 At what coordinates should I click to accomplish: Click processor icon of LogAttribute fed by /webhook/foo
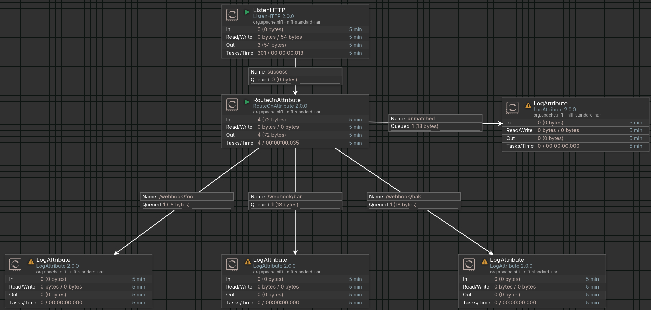coord(15,265)
